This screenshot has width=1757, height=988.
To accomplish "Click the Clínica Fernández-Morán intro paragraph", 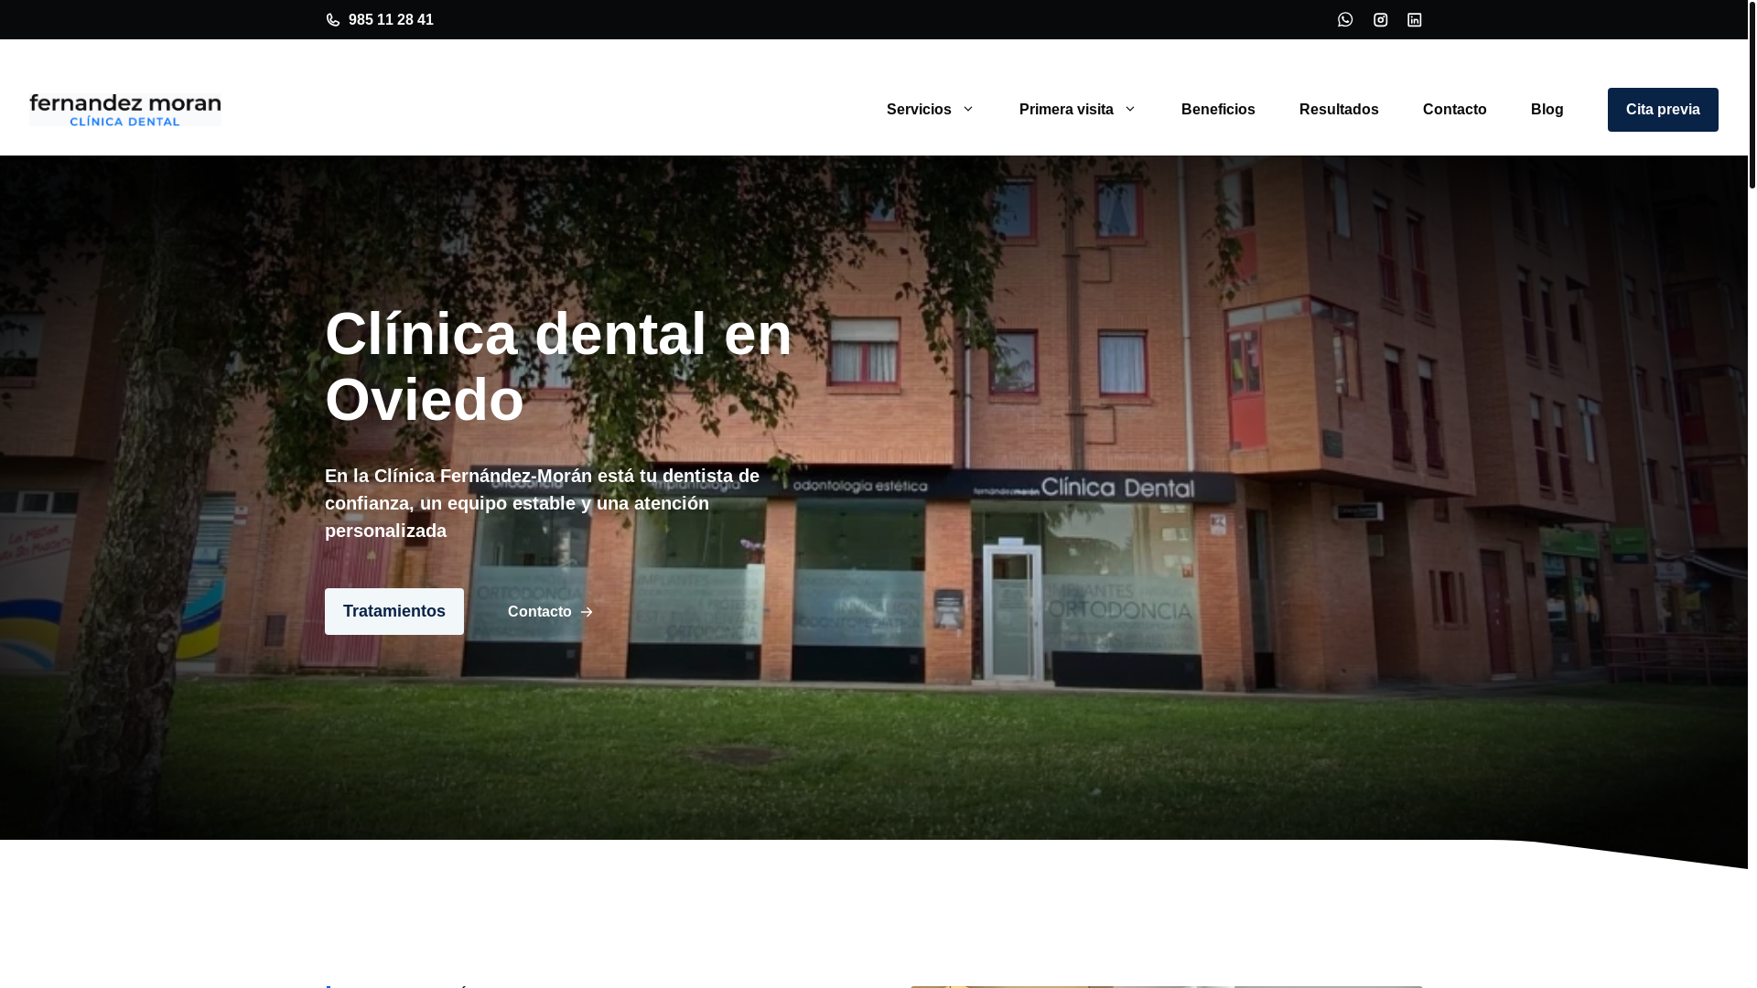I will [x=542, y=503].
